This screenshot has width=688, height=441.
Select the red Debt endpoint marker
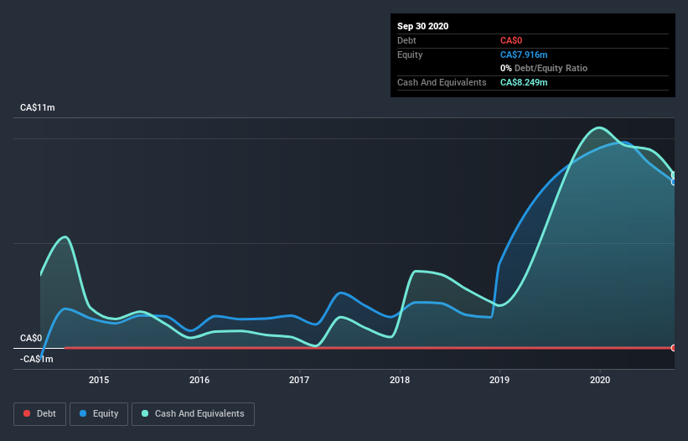click(674, 348)
